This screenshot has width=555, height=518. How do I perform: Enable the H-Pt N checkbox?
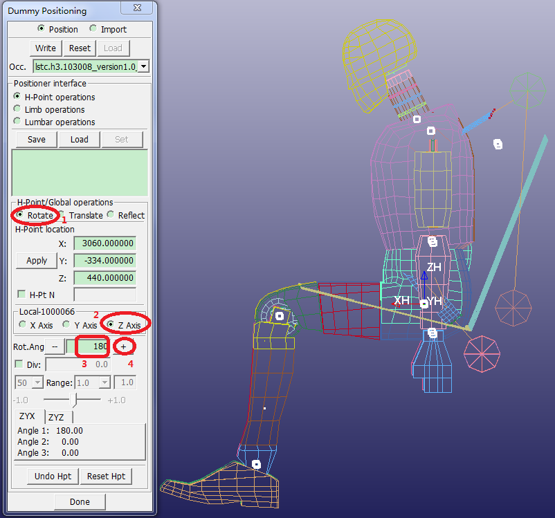[21, 295]
